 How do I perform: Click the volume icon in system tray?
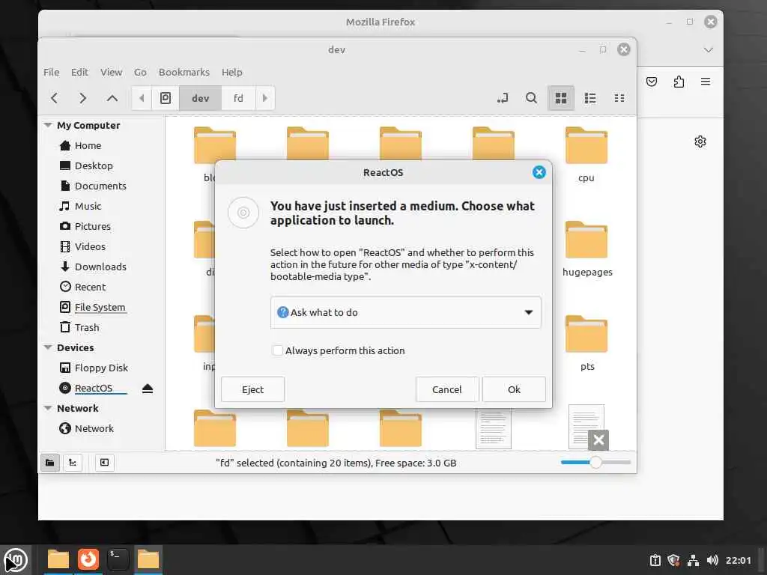click(712, 560)
